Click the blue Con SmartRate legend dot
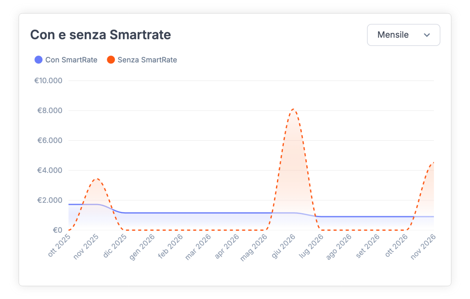Image resolution: width=470 pixels, height=299 pixels. point(39,60)
